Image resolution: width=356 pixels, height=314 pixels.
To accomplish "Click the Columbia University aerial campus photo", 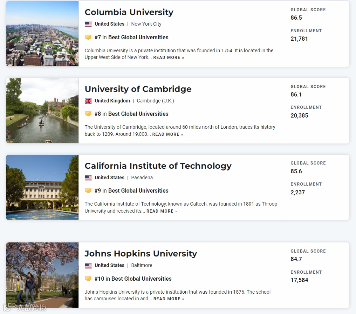I will (42, 34).
